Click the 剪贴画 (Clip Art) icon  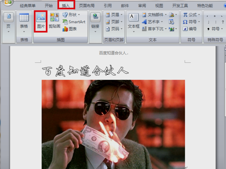click(55, 21)
